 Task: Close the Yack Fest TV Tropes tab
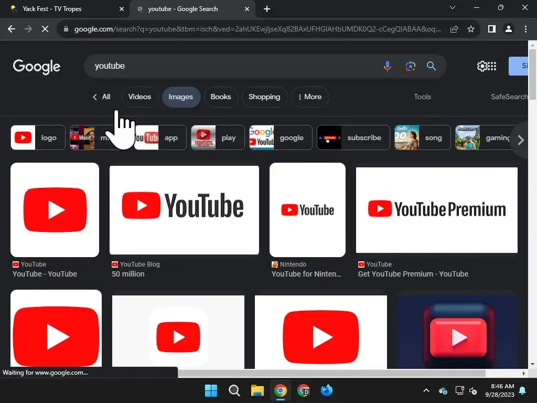tap(122, 9)
